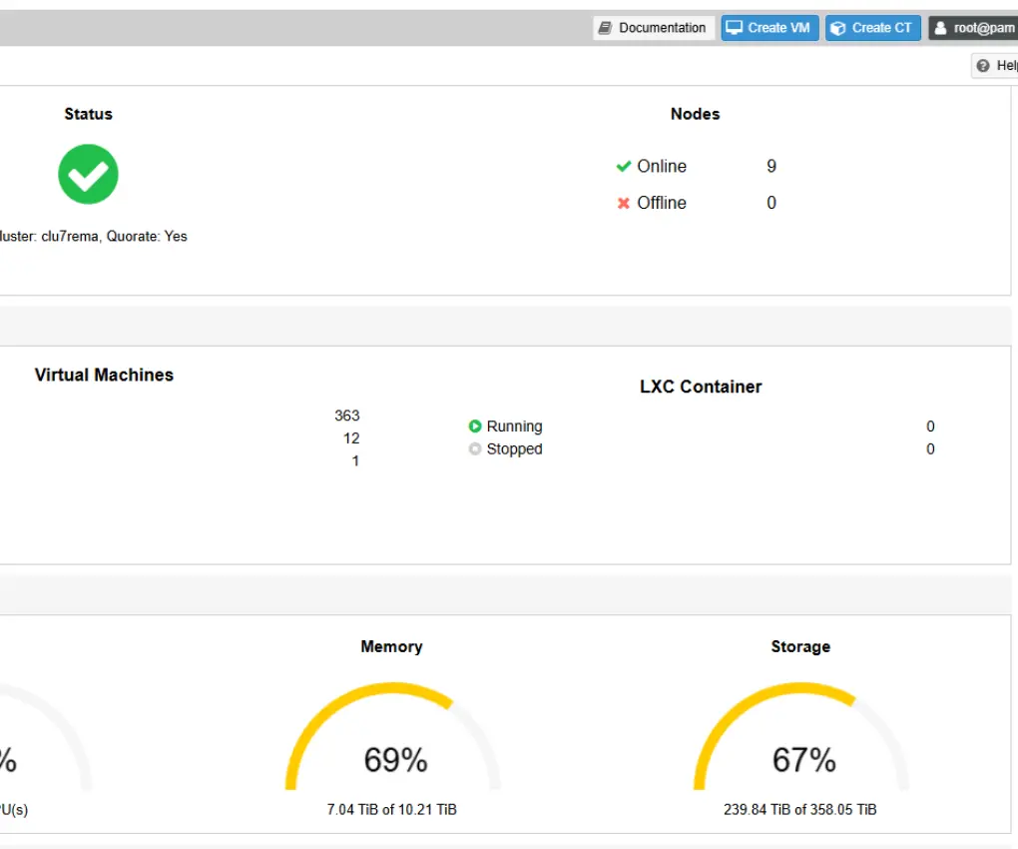1018x849 pixels.
Task: Select the 'Virtual Machines' heading
Action: pyautogui.click(x=104, y=375)
